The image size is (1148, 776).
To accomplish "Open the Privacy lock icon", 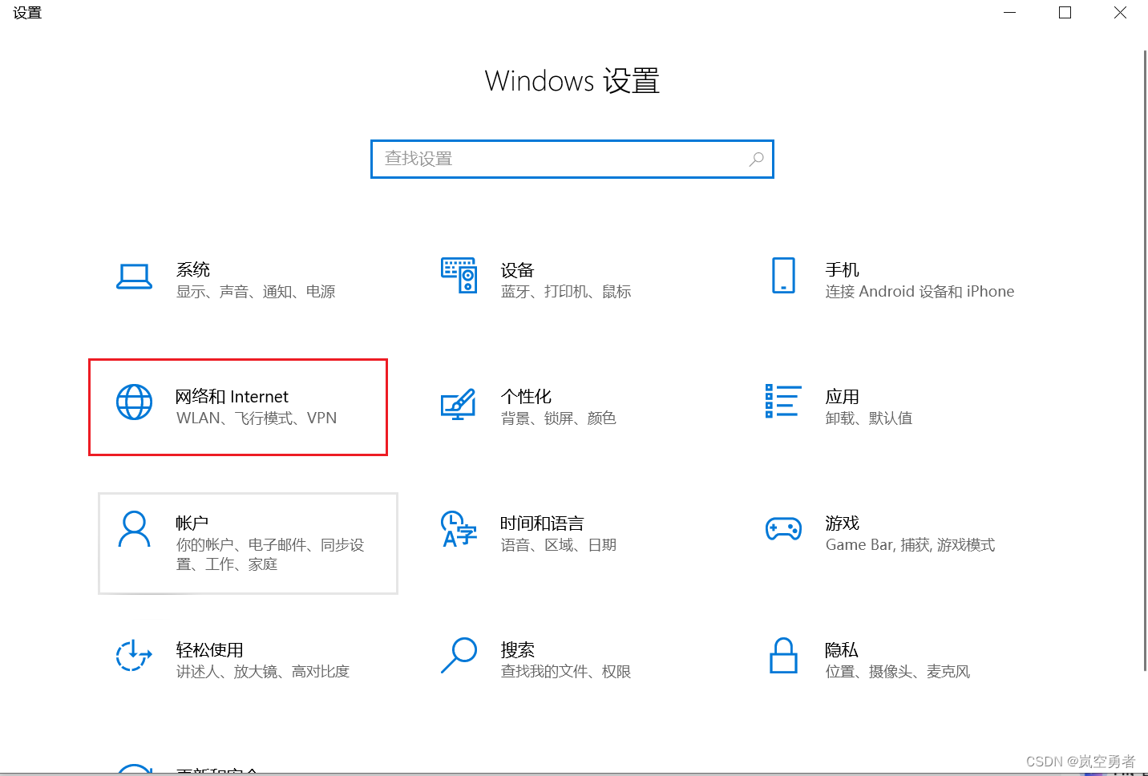I will tap(783, 655).
